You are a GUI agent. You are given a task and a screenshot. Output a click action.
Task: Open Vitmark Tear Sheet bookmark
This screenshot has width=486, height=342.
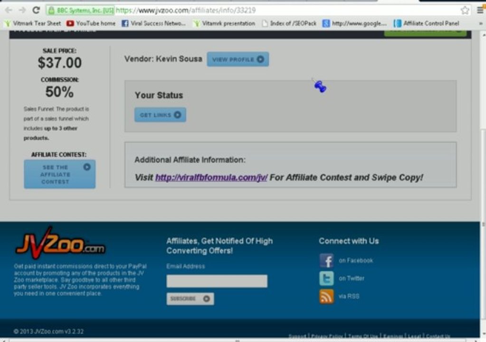point(33,23)
